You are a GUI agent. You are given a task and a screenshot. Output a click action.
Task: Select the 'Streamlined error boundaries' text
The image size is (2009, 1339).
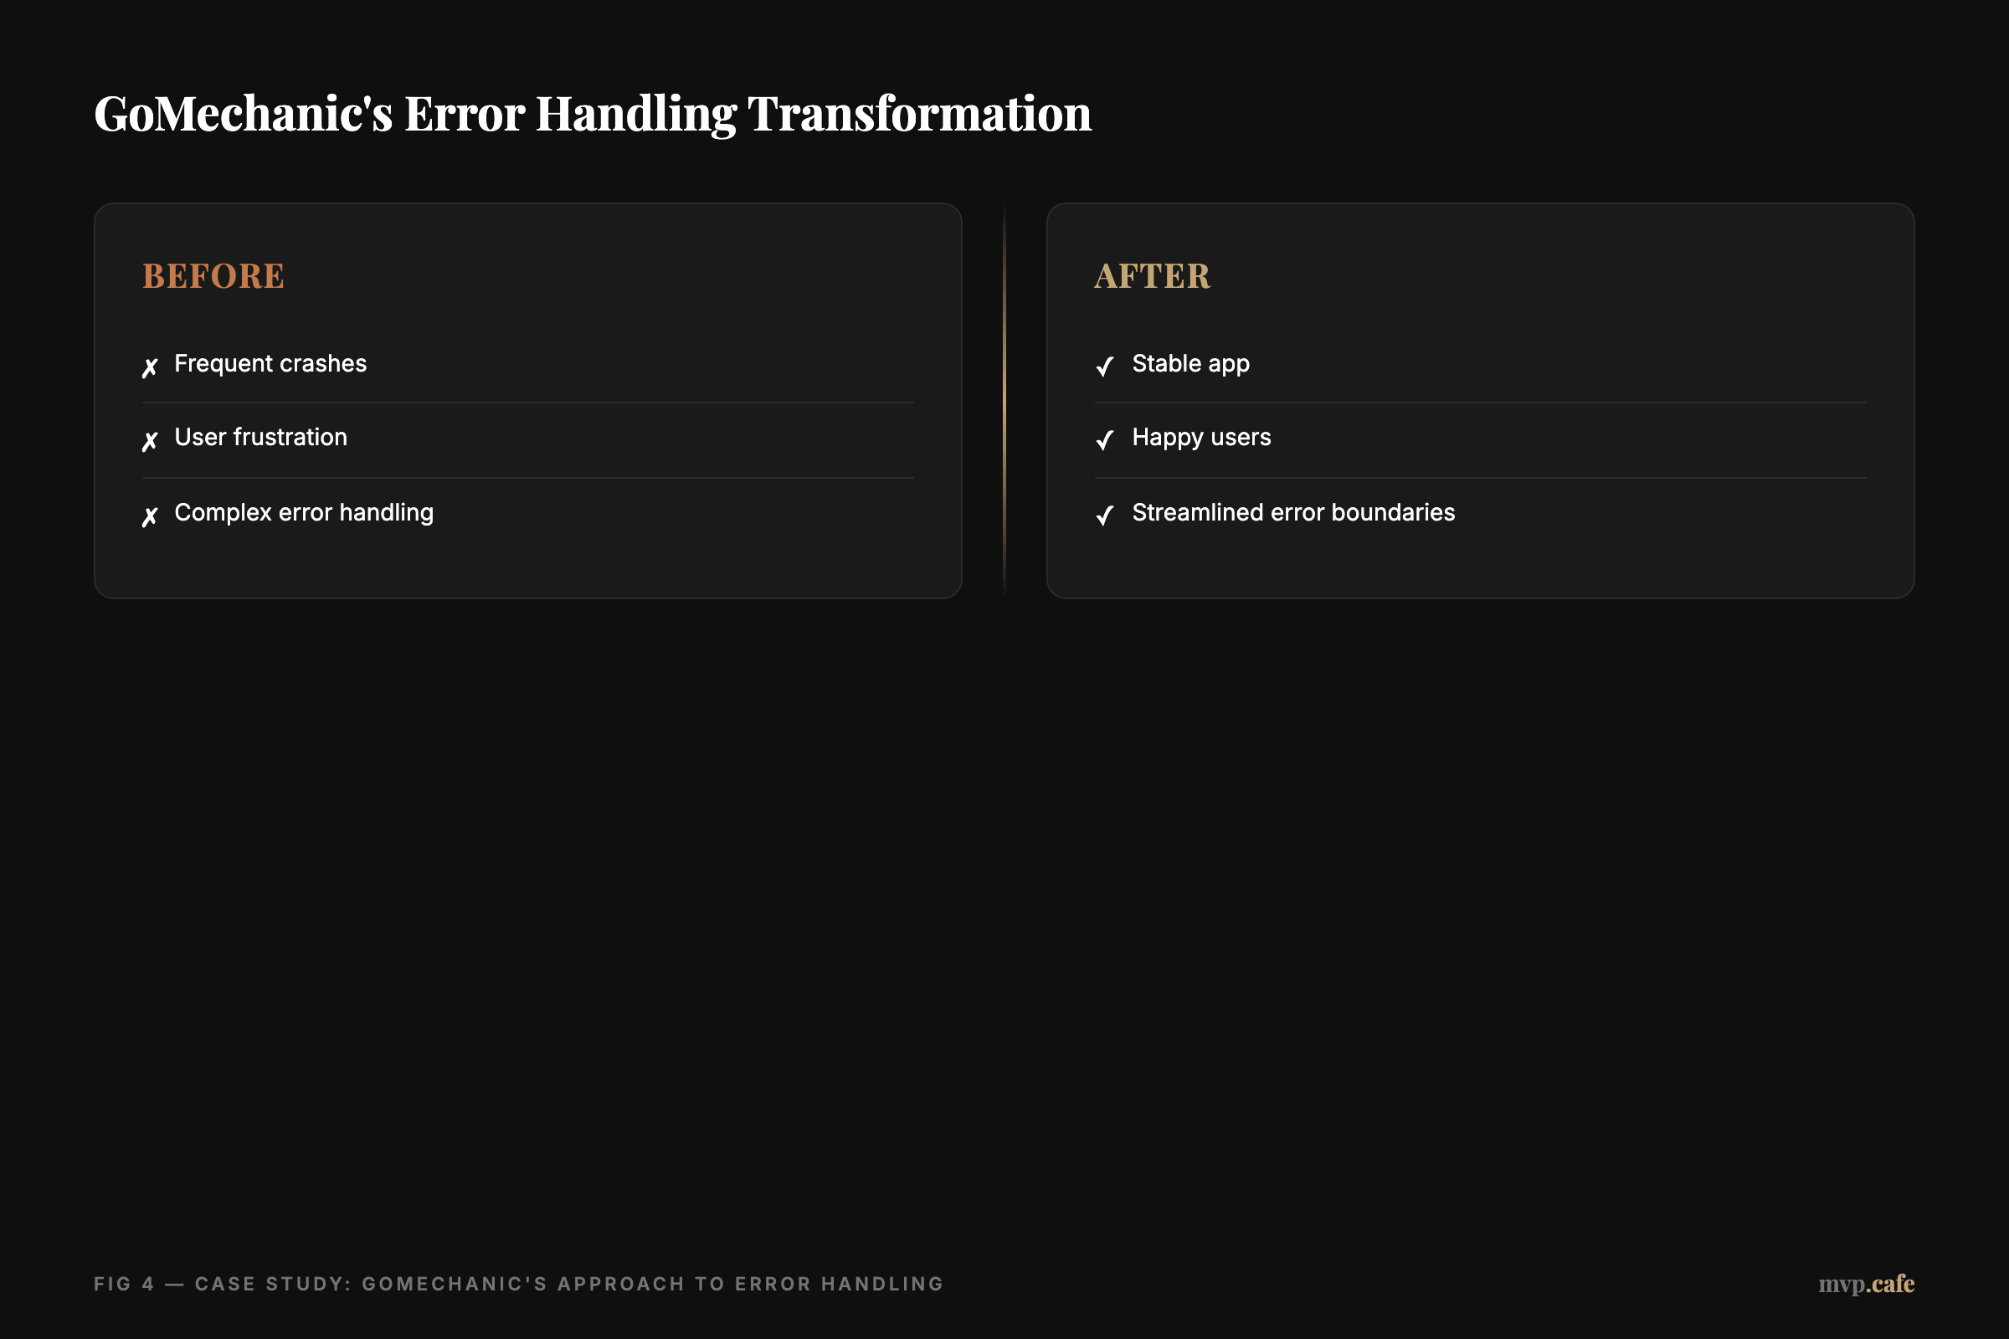(x=1293, y=512)
